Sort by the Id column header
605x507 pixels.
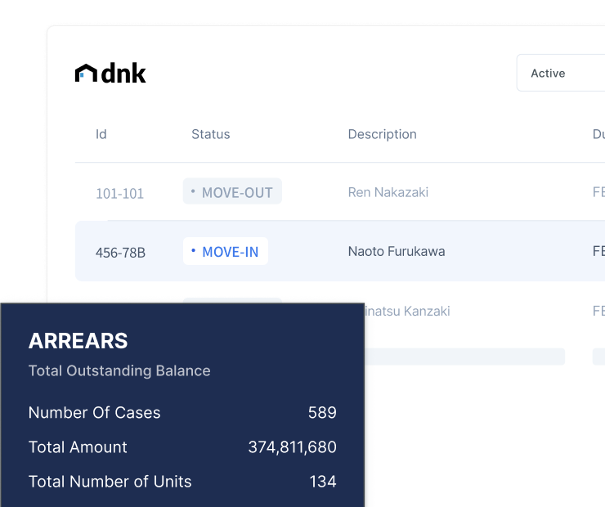(x=101, y=134)
